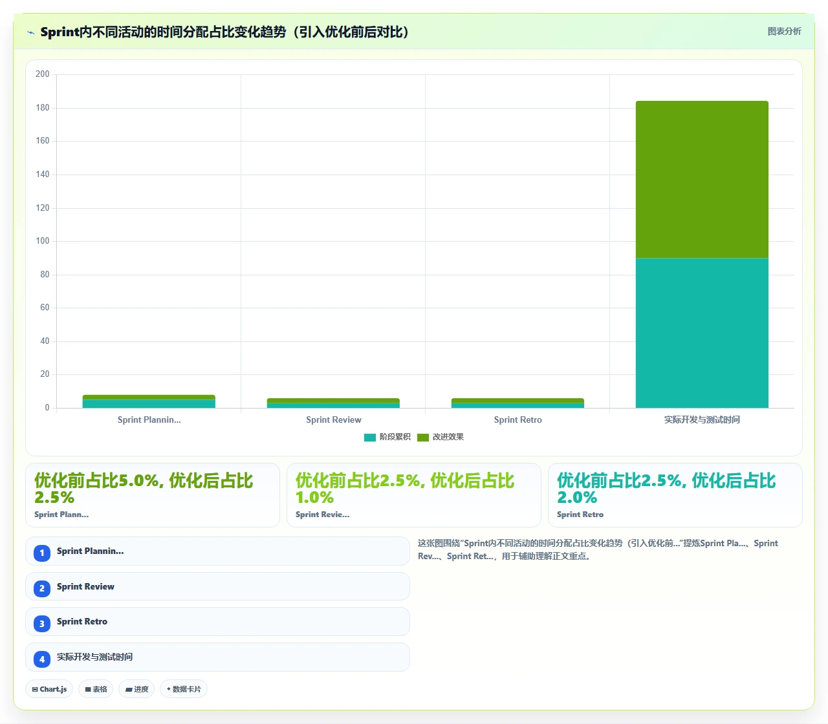Select the 表格 tag chip
This screenshot has width=828, height=724.
coord(96,689)
